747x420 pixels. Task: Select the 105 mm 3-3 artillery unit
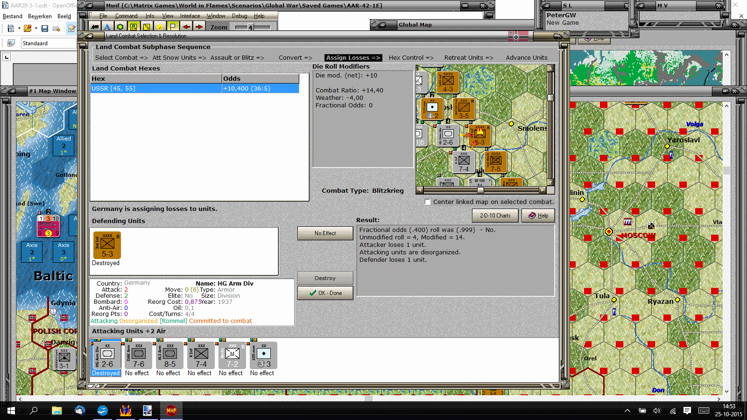[262, 356]
